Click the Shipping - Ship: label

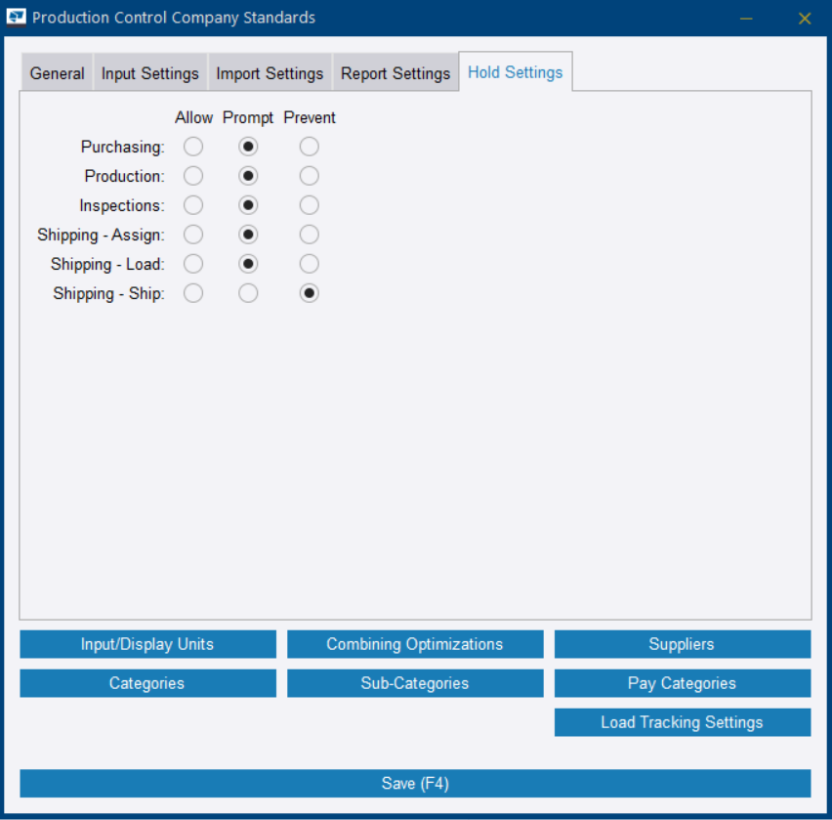108,293
